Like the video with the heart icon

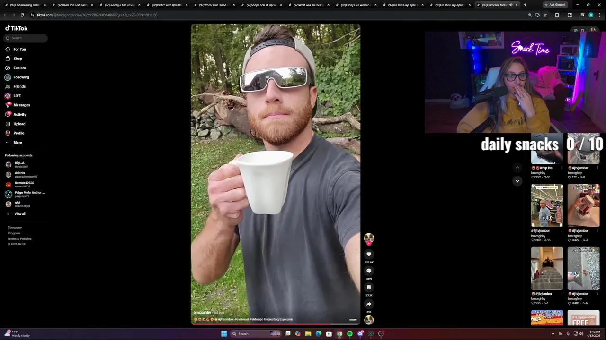pyautogui.click(x=369, y=254)
